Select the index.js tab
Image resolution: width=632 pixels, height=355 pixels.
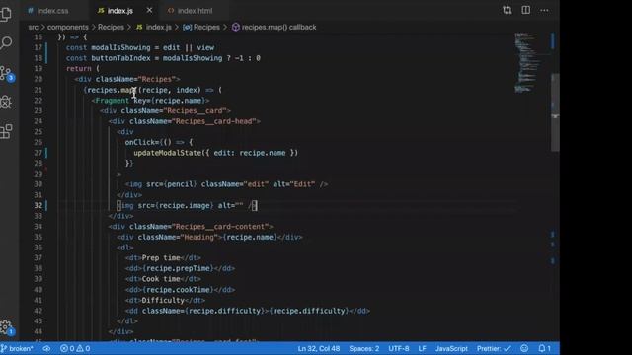coord(120,11)
